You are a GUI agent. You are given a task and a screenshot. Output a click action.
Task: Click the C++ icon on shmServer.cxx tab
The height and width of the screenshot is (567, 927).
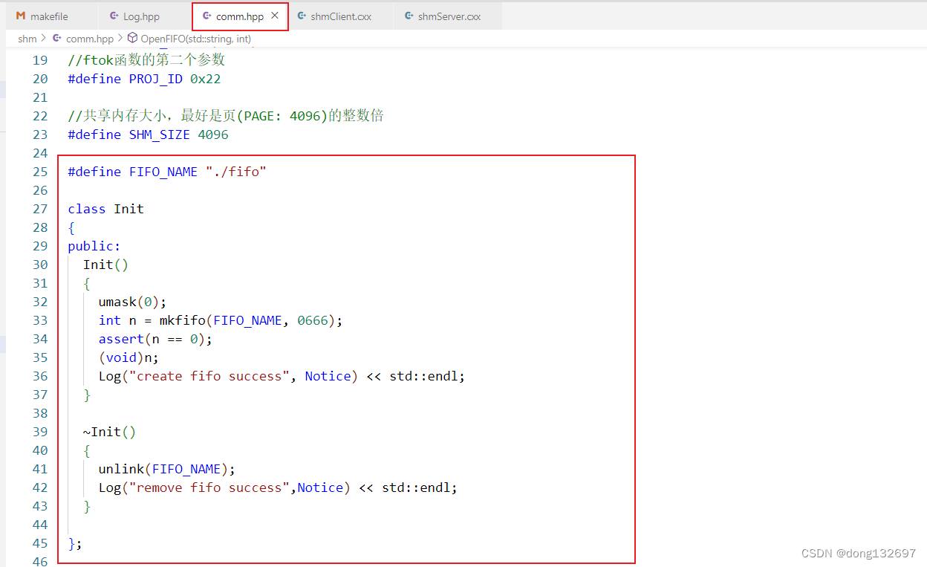point(409,16)
